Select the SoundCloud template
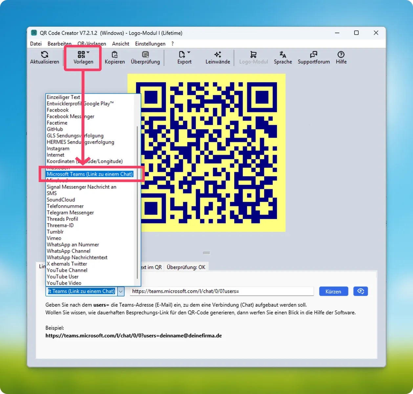The height and width of the screenshot is (394, 413). (x=61, y=200)
